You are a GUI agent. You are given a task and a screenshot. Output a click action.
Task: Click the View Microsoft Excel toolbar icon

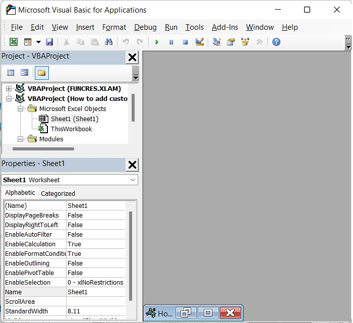pos(14,42)
